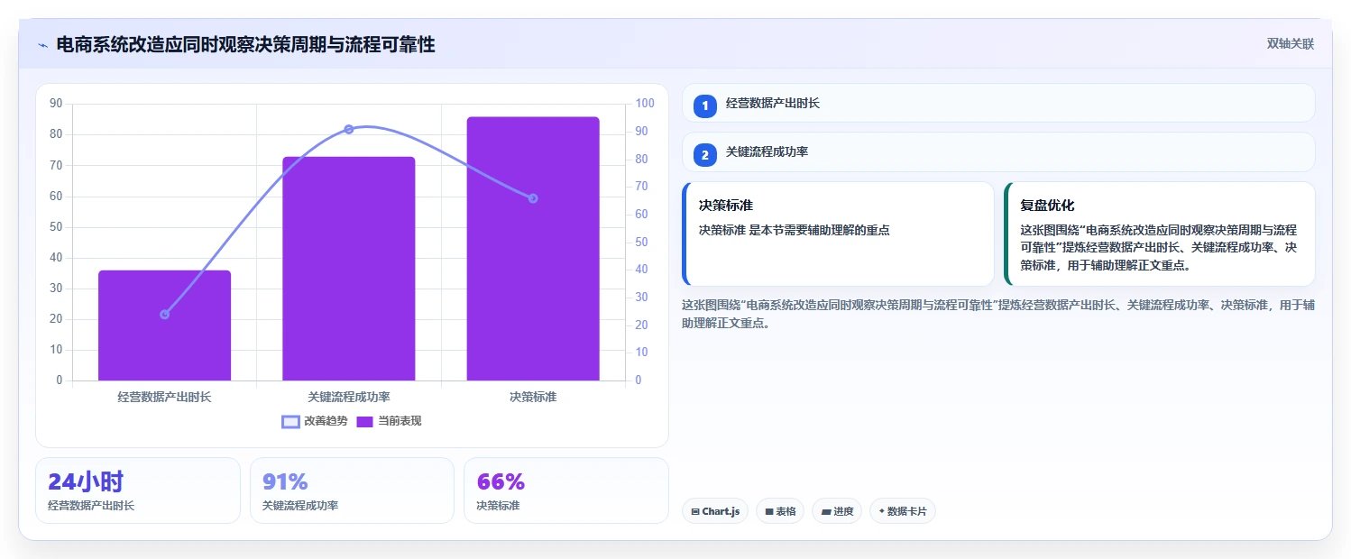This screenshot has width=1351, height=559.
Task: Click line point on the 决策标准 bar
Action: coord(533,198)
